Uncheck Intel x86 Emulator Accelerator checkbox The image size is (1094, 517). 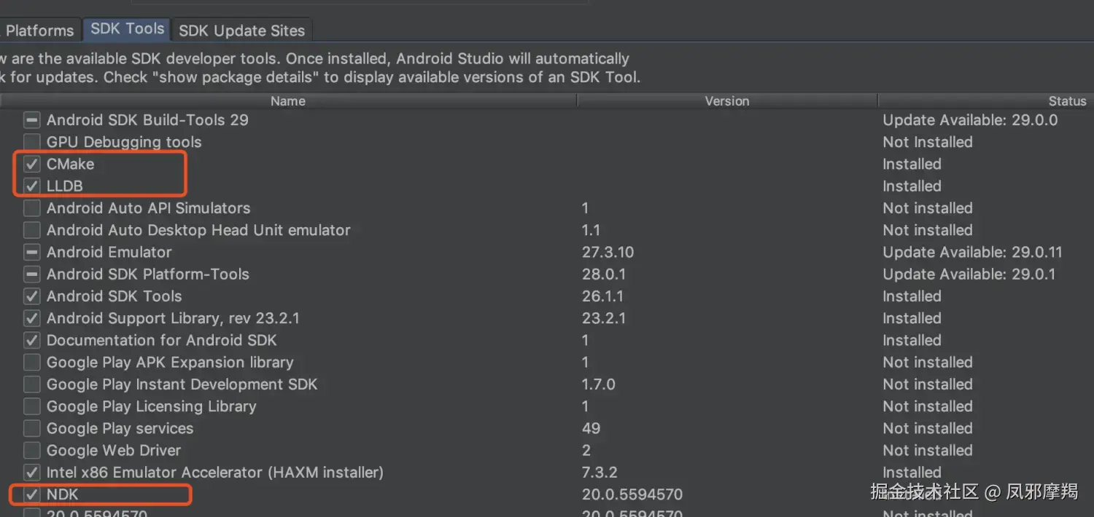click(x=31, y=473)
